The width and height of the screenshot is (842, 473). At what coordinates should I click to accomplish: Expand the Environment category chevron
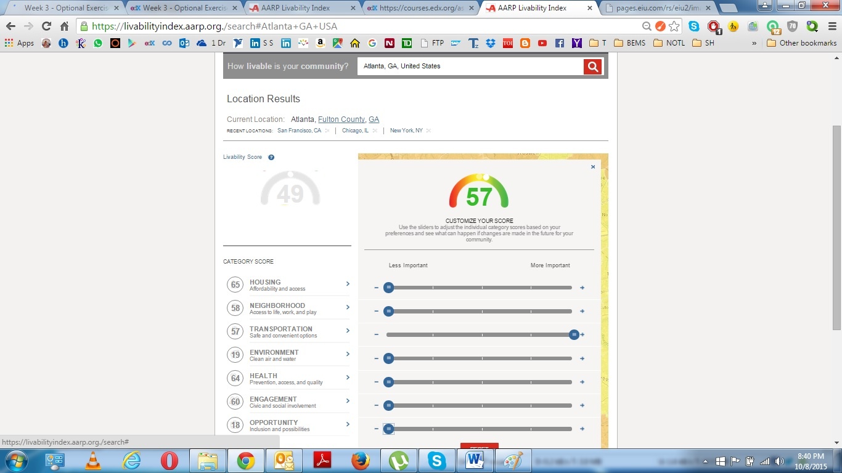tap(348, 354)
